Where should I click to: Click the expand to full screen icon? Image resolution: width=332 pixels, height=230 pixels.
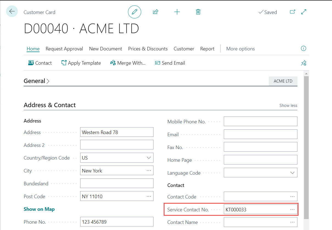point(304,12)
